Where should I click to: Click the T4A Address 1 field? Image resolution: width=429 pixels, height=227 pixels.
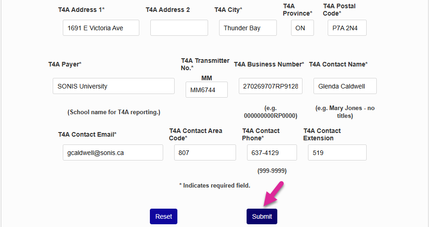tap(101, 28)
